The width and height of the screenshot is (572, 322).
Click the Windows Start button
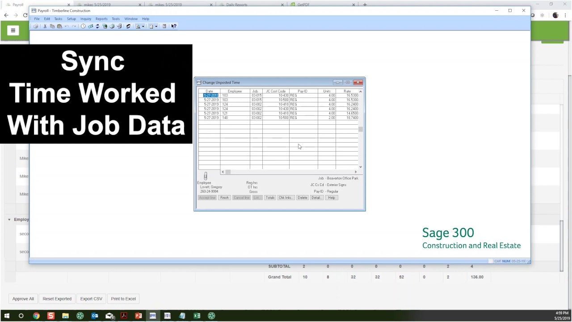tap(7, 316)
